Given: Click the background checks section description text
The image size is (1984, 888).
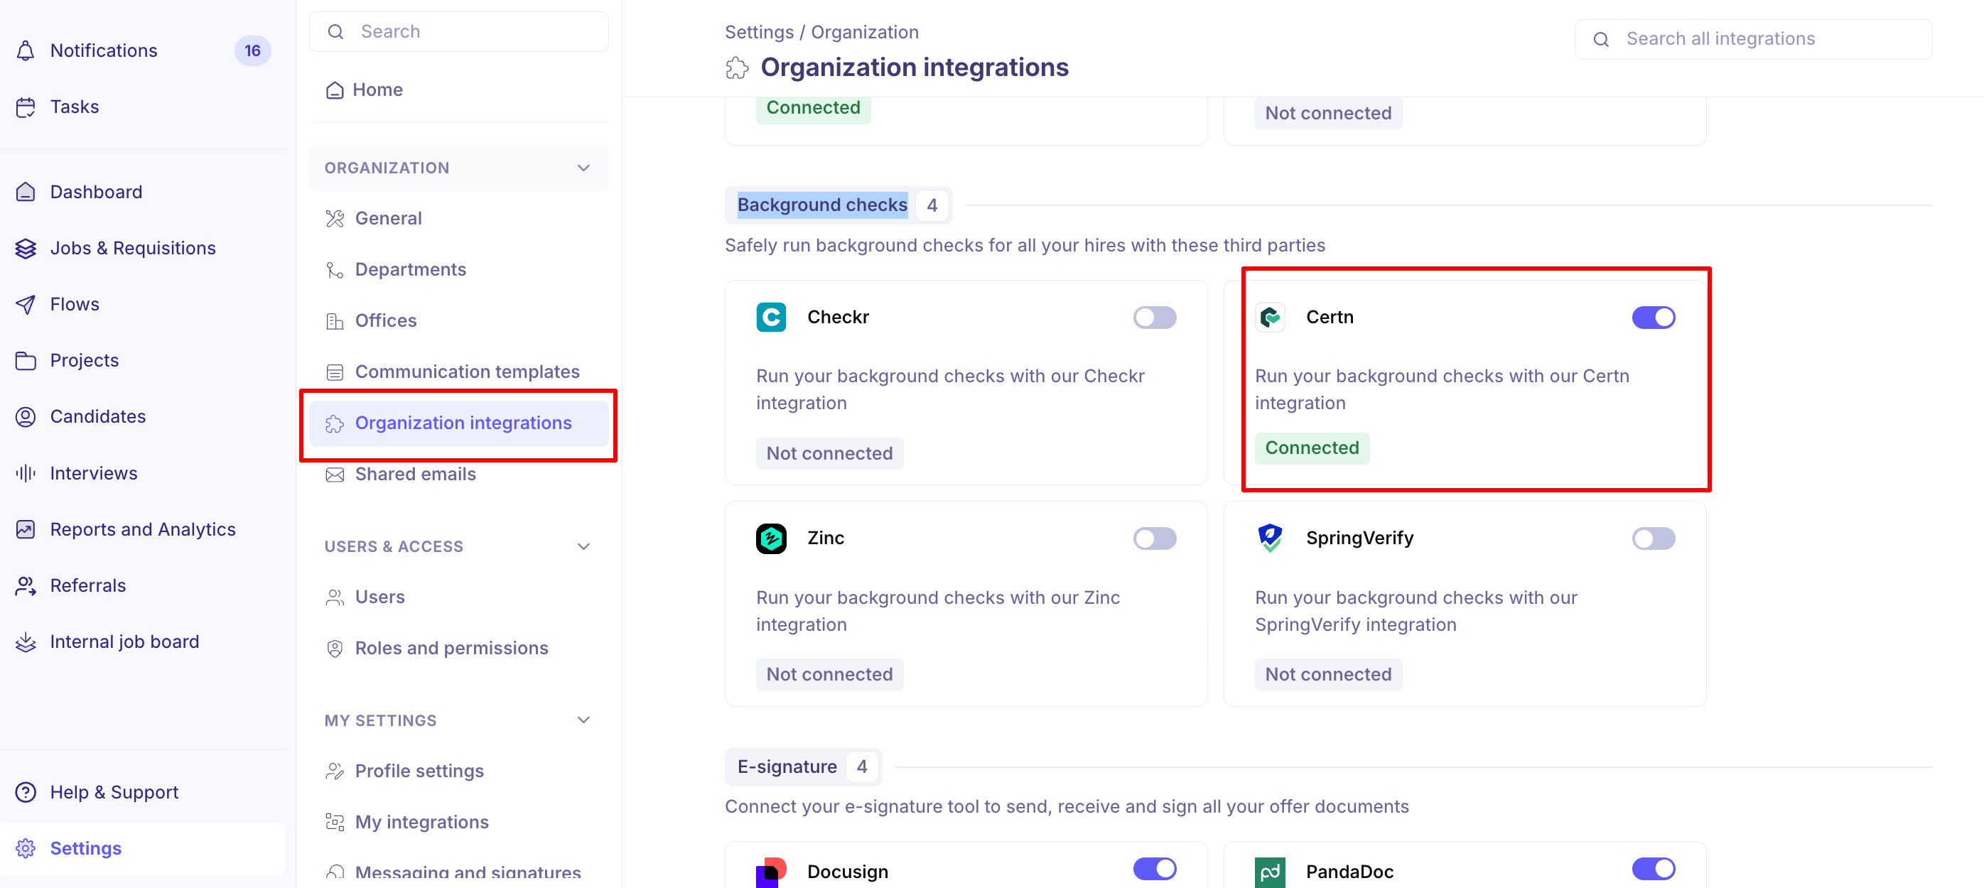Looking at the screenshot, I should coord(1025,246).
